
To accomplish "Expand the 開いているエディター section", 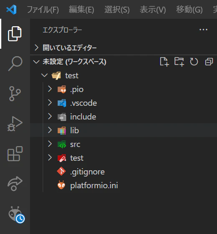I will click(x=36, y=48).
